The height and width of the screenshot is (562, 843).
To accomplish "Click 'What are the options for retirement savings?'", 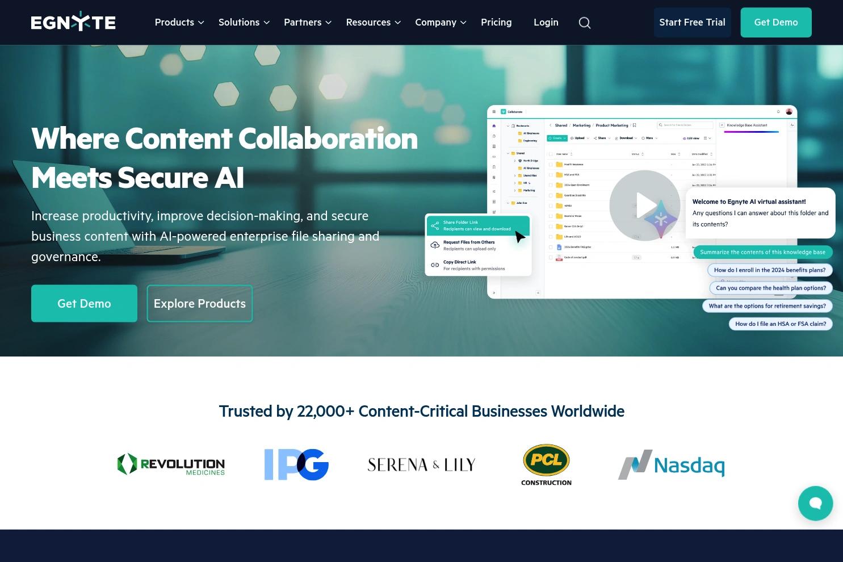I will pyautogui.click(x=767, y=306).
